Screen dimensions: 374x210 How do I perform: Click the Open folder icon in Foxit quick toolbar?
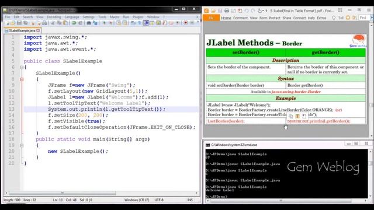[x=213, y=10]
